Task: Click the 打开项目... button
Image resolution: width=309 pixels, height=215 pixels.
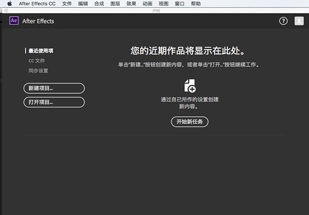Action: pyautogui.click(x=54, y=102)
